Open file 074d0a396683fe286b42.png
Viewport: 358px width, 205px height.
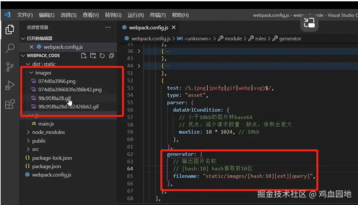click(70, 90)
